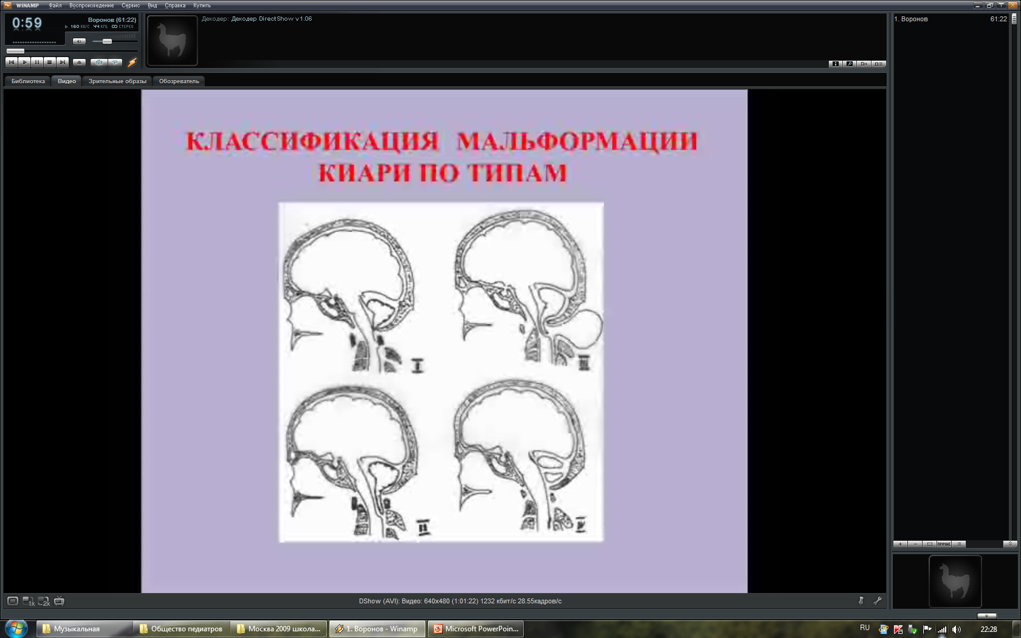The height and width of the screenshot is (638, 1021).
Task: Pause the video playback
Action: pyautogui.click(x=37, y=62)
